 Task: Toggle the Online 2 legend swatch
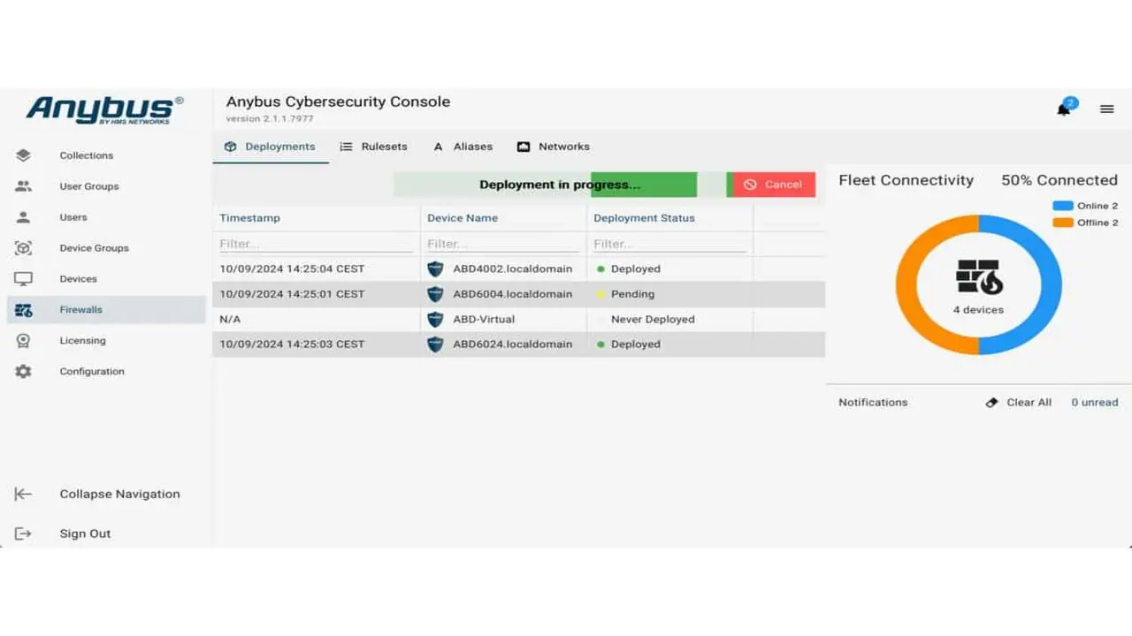pyautogui.click(x=1063, y=206)
